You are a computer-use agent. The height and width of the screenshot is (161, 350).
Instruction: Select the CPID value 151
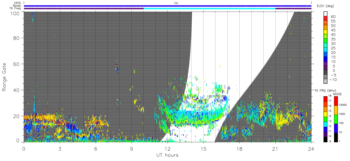click(x=176, y=3)
